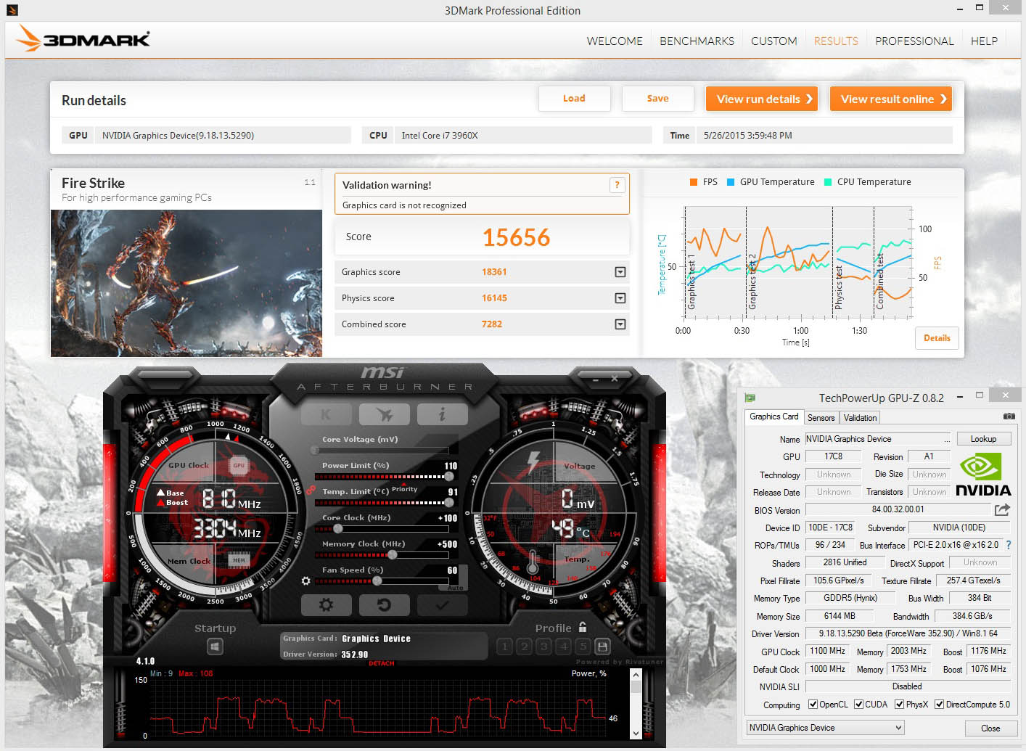Open the Afterburner information (i) button

pos(443,414)
